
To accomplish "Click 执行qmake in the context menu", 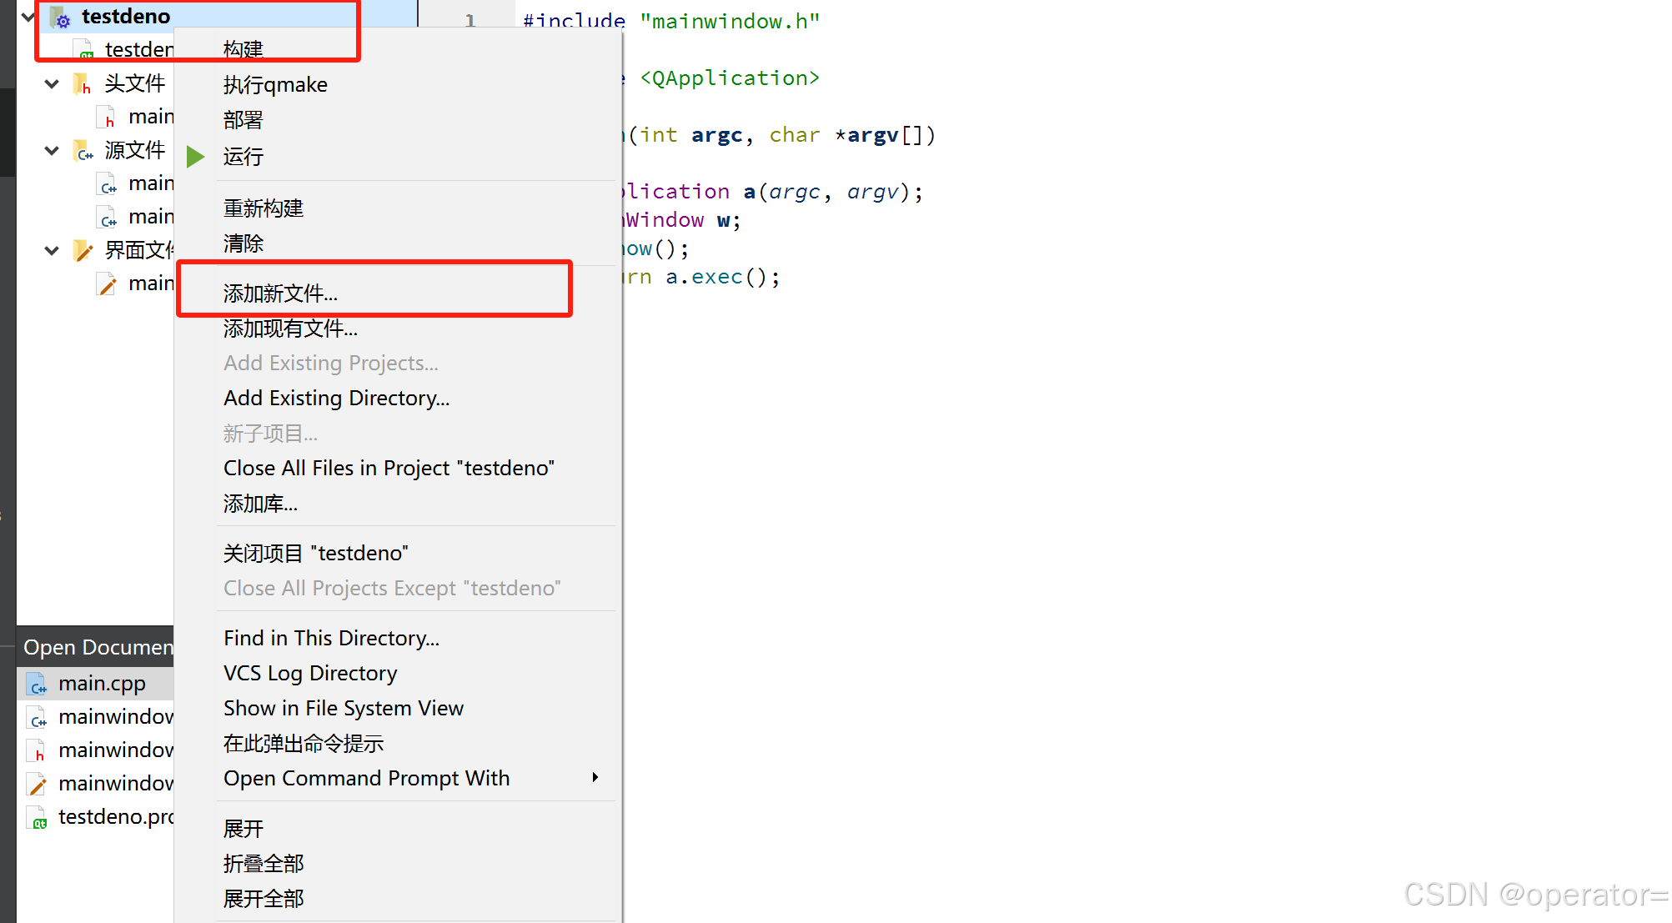I will pos(275,85).
